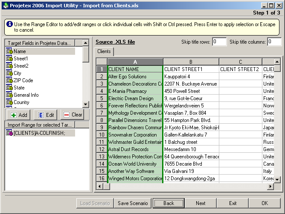Viewport: 285px width, 214px height.
Task: Click Save Scenario button
Action: [x=133, y=203]
